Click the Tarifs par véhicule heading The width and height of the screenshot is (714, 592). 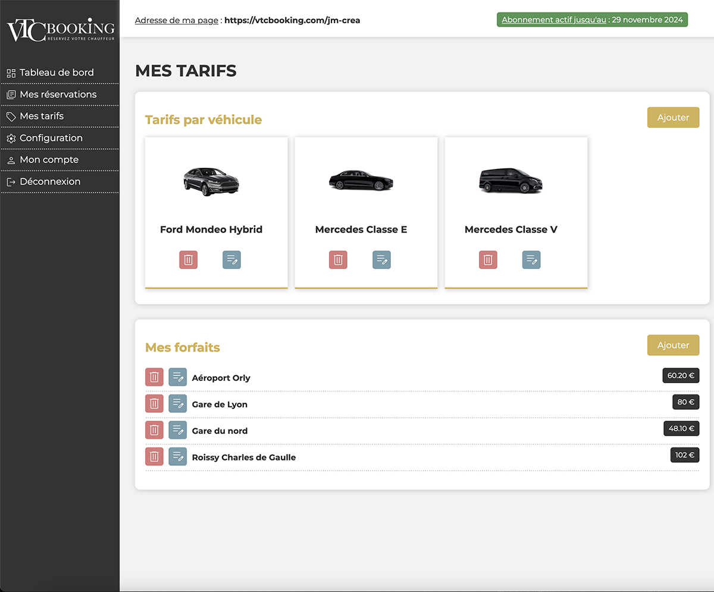click(203, 120)
